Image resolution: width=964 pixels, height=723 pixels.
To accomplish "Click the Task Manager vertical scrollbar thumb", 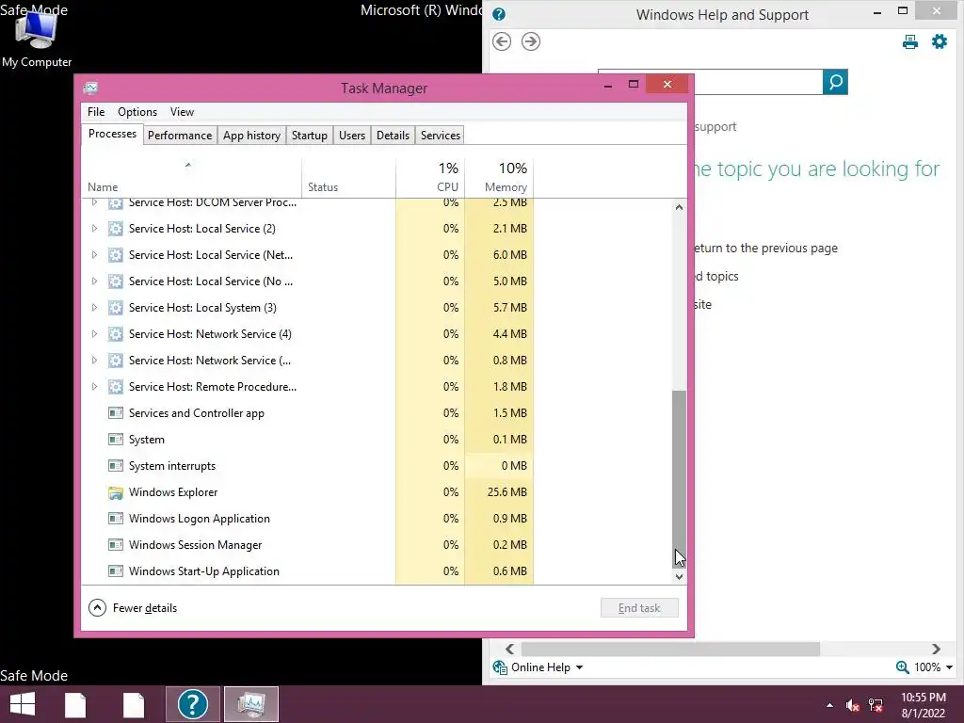I will (x=679, y=478).
